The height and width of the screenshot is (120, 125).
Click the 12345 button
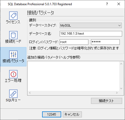pyautogui.click(x=52, y=114)
